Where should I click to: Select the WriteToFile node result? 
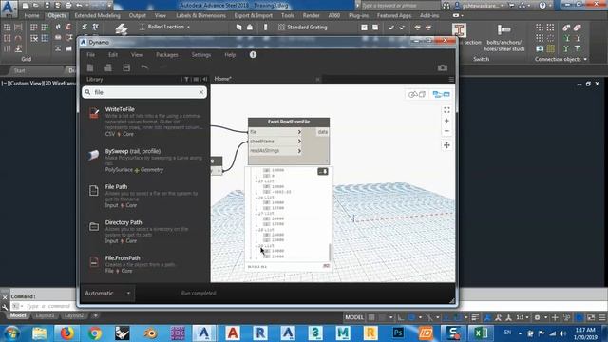click(x=144, y=122)
